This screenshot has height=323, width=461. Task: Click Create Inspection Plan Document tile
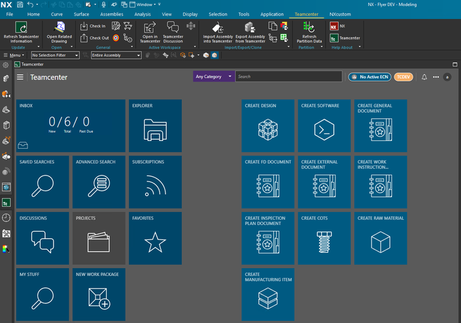pyautogui.click(x=268, y=238)
